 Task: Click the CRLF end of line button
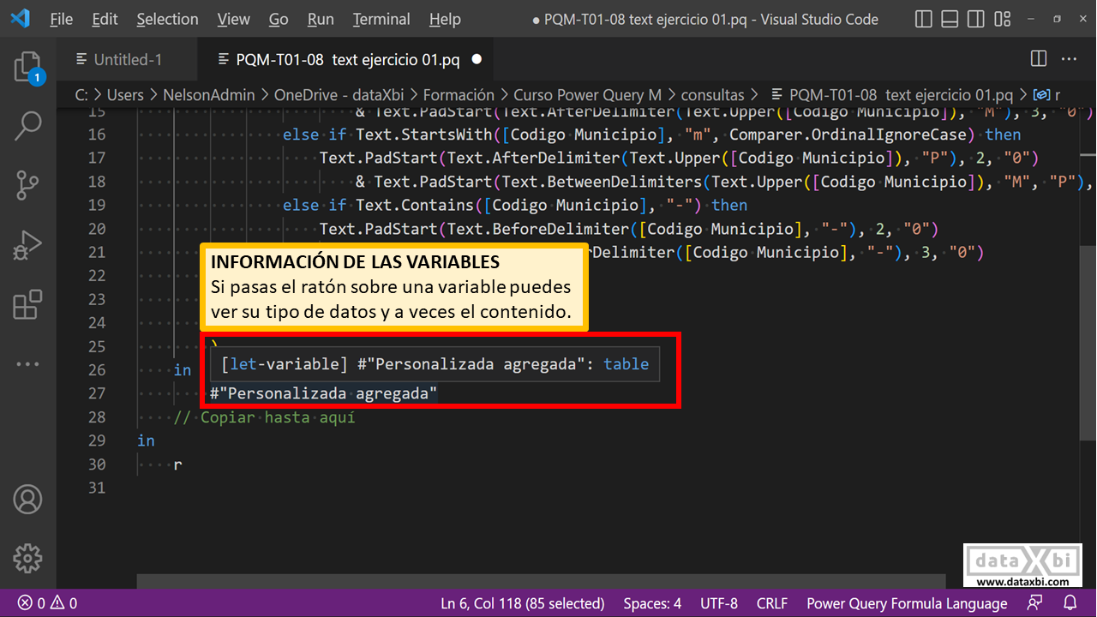pos(772,603)
